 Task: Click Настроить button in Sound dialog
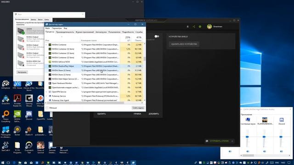pyautogui.click(x=22, y=72)
